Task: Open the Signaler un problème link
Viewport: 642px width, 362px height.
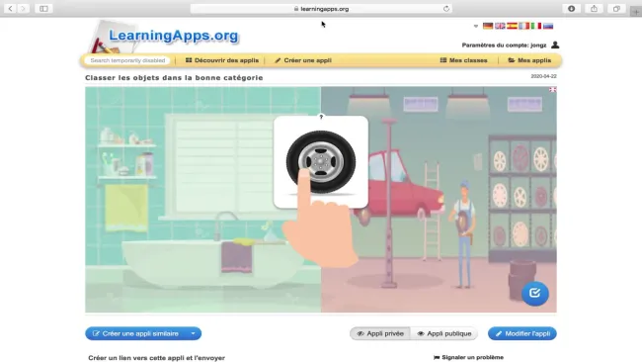Action: (x=468, y=357)
